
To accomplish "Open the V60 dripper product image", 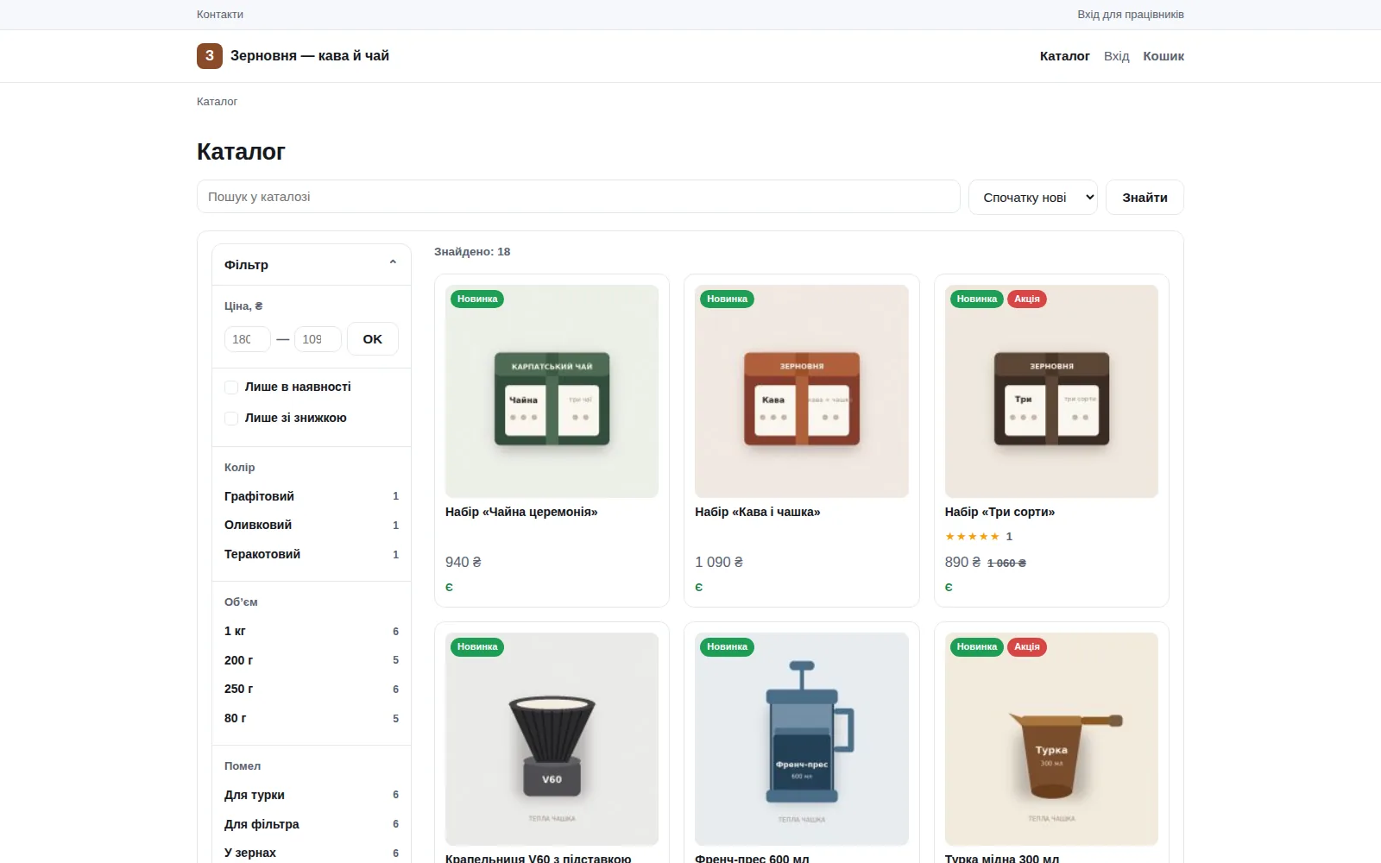I will (552, 739).
